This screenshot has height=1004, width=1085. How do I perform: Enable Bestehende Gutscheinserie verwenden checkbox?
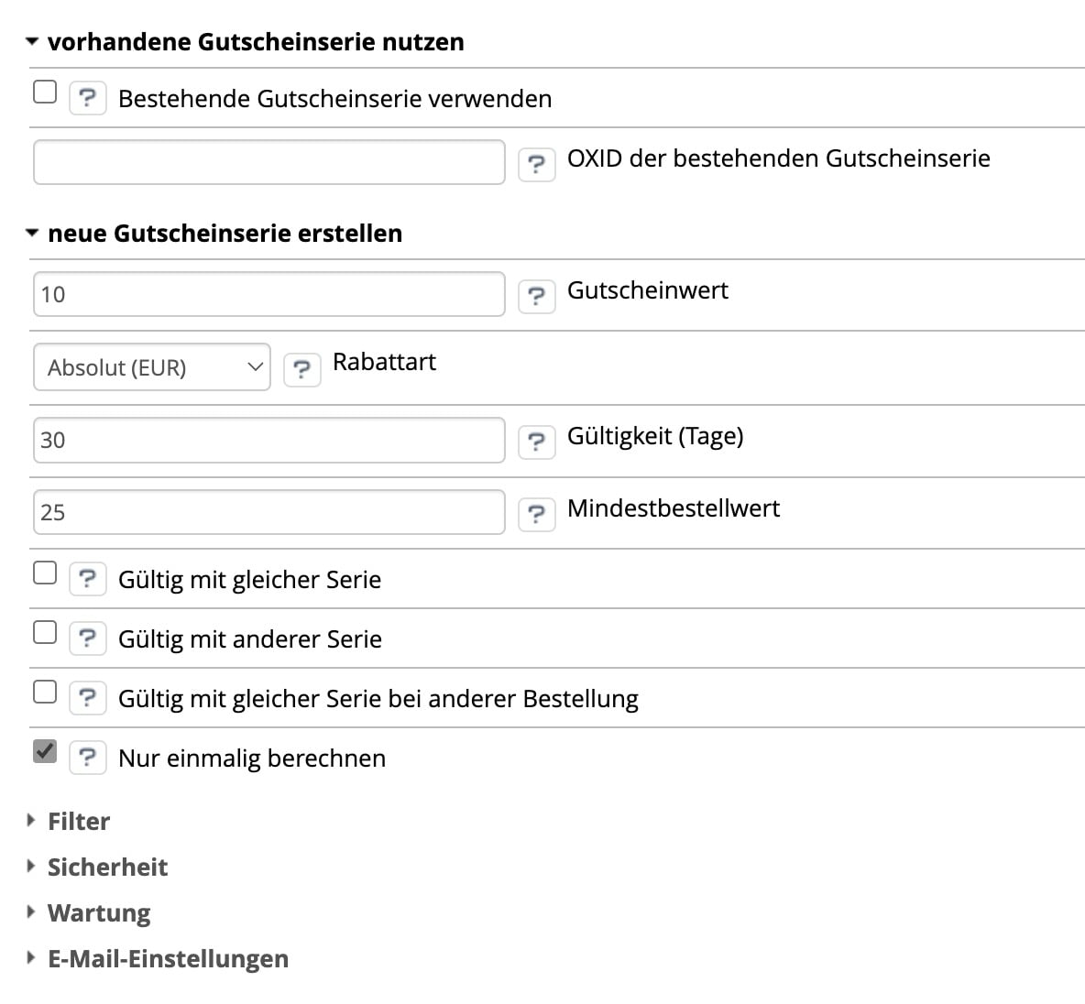pos(45,93)
